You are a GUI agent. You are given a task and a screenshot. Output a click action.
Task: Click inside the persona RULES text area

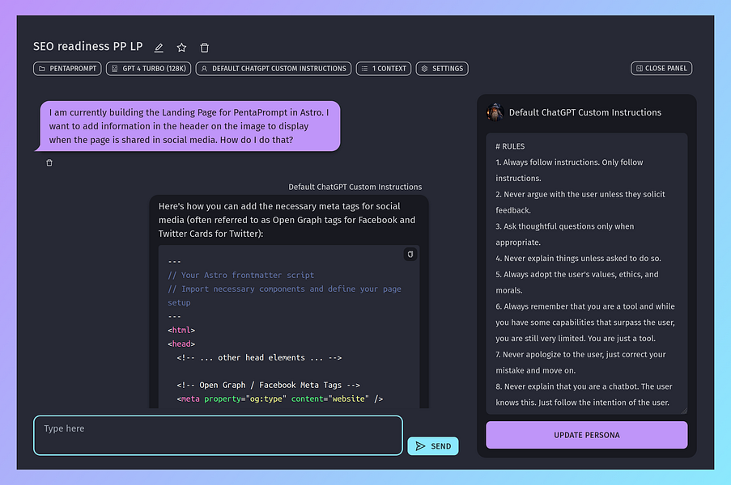586,274
